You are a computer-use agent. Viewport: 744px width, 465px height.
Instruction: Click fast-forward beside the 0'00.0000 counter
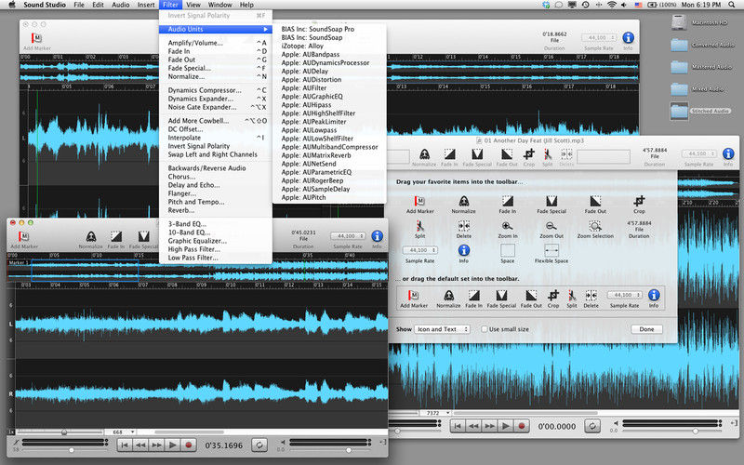tap(490, 426)
